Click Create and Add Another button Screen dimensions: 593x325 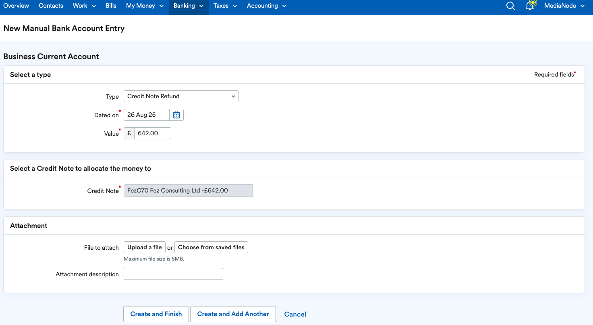(x=233, y=314)
